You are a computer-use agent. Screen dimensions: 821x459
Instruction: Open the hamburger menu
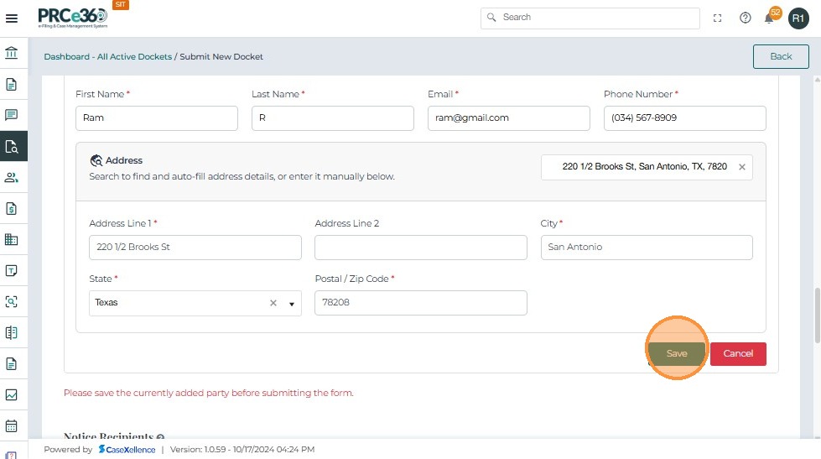coord(12,18)
